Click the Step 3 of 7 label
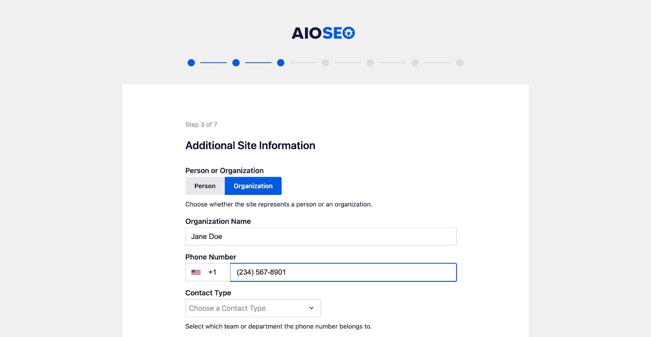 [201, 125]
